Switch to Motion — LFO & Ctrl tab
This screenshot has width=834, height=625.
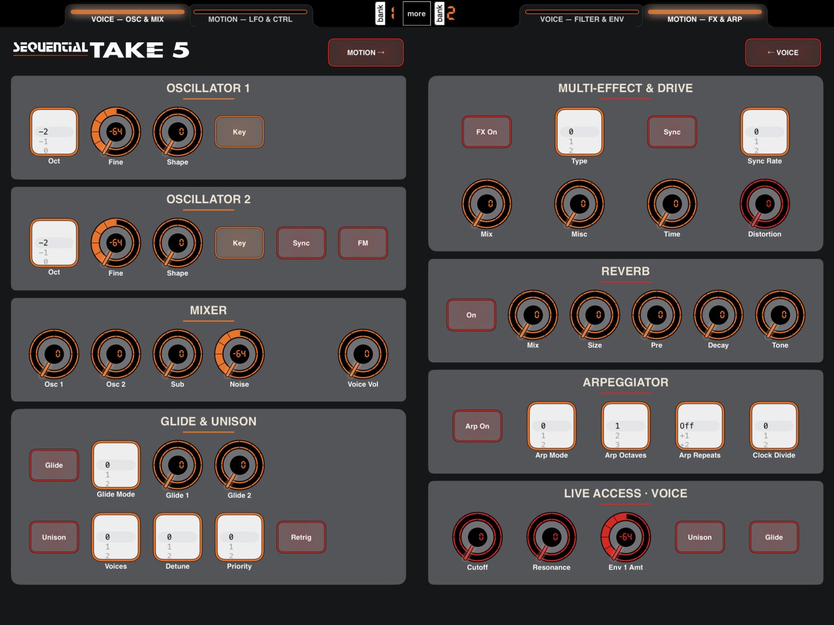point(250,16)
